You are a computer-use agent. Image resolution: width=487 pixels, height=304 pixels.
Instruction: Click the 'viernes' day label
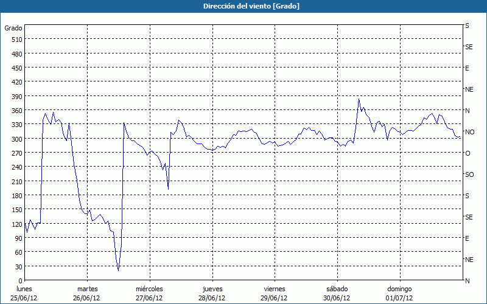point(274,289)
